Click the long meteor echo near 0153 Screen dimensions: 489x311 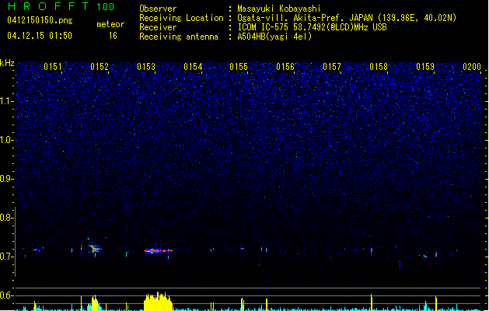point(158,250)
